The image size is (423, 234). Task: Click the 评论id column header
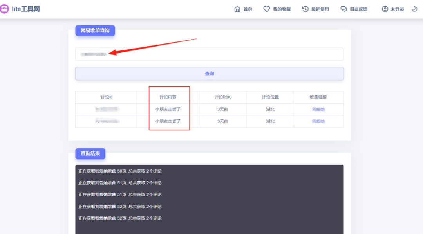tap(106, 97)
